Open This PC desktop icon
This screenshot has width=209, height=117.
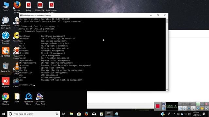[6, 6]
